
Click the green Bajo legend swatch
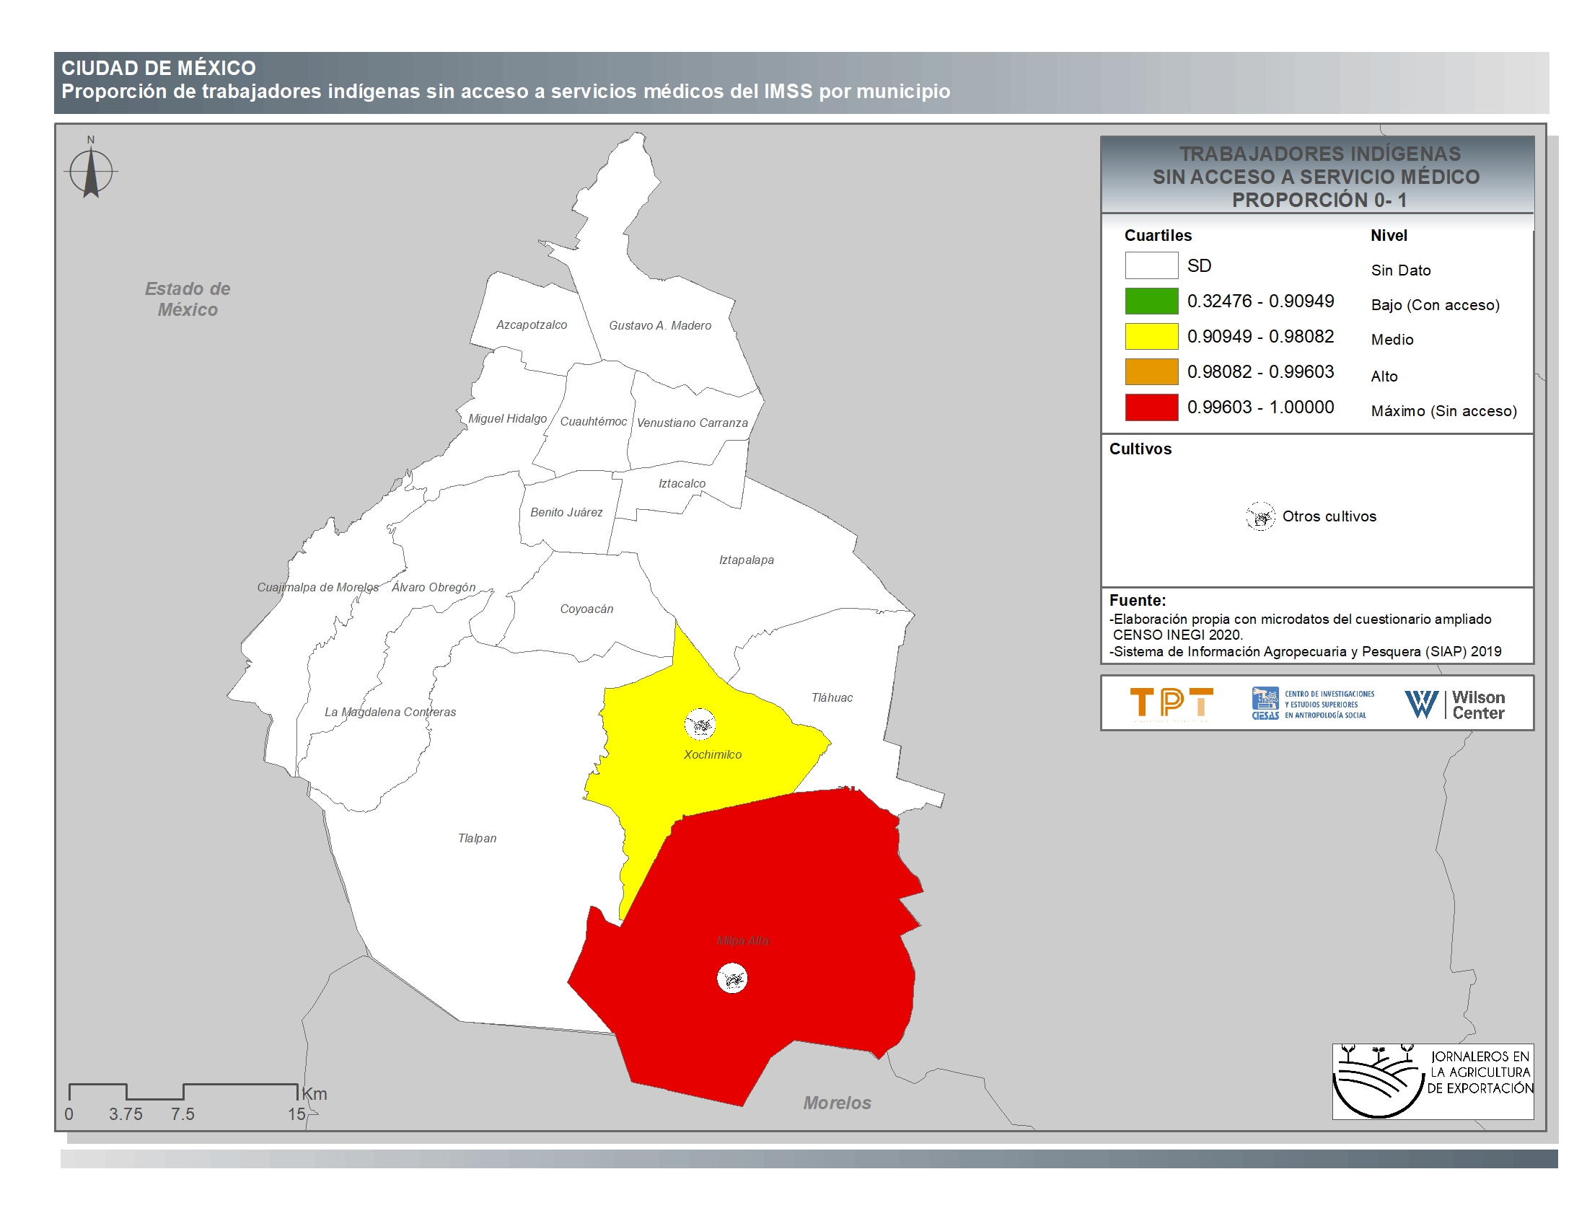(x=1151, y=301)
